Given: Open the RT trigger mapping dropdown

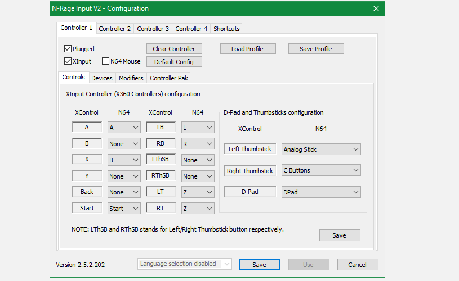Looking at the screenshot, I should 198,209.
